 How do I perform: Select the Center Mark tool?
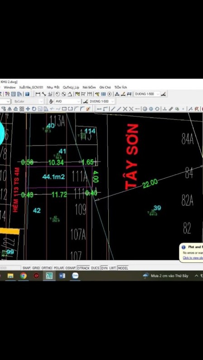point(110,94)
